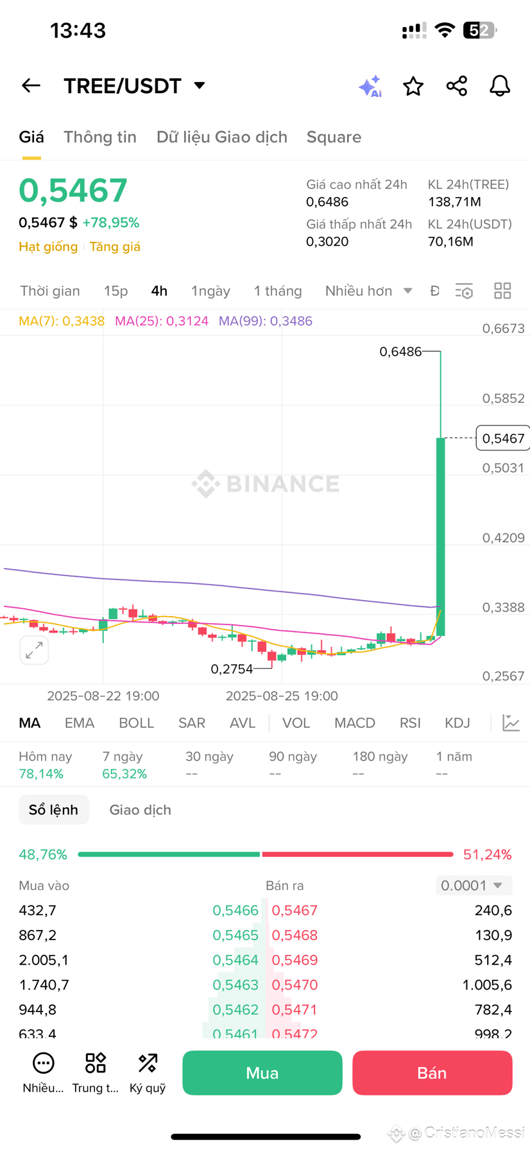
Task: Toggle the MA indicator
Action: tap(30, 723)
